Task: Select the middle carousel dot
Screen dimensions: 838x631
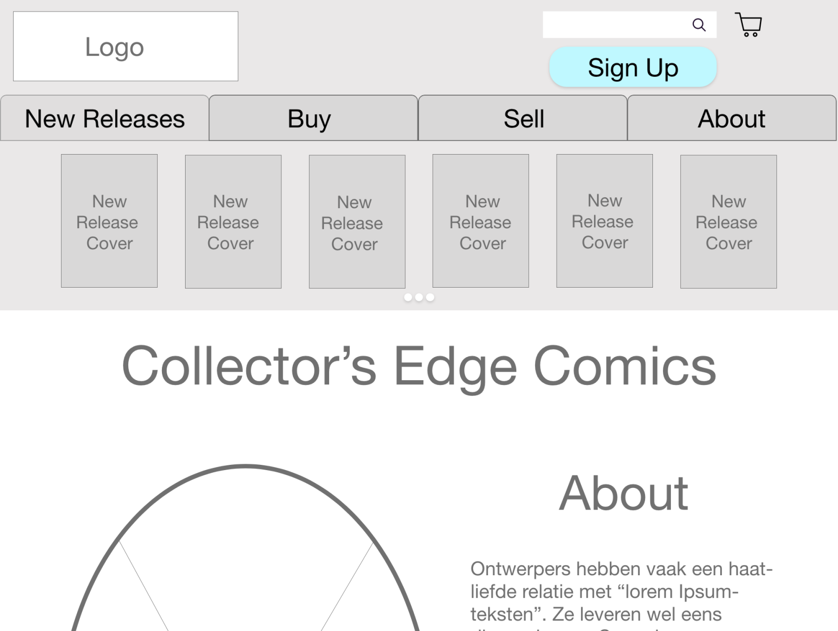Action: (x=419, y=297)
